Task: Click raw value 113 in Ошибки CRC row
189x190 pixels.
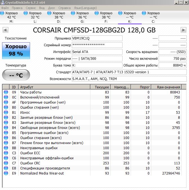Action: (x=177, y=163)
